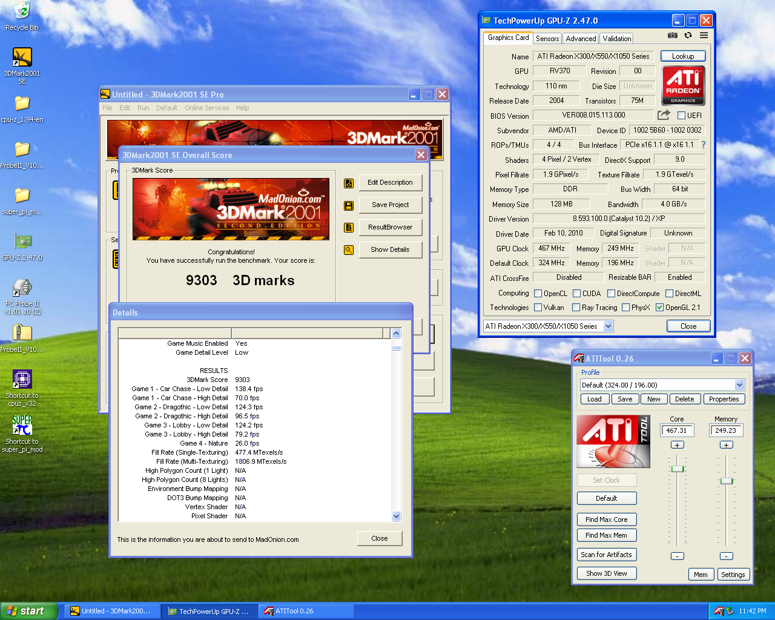This screenshot has width=775, height=620.
Task: Click the Mem button in ATITool
Action: [701, 575]
